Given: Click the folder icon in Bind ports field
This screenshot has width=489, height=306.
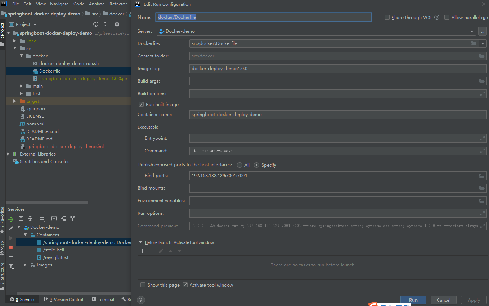Looking at the screenshot, I should point(482,176).
